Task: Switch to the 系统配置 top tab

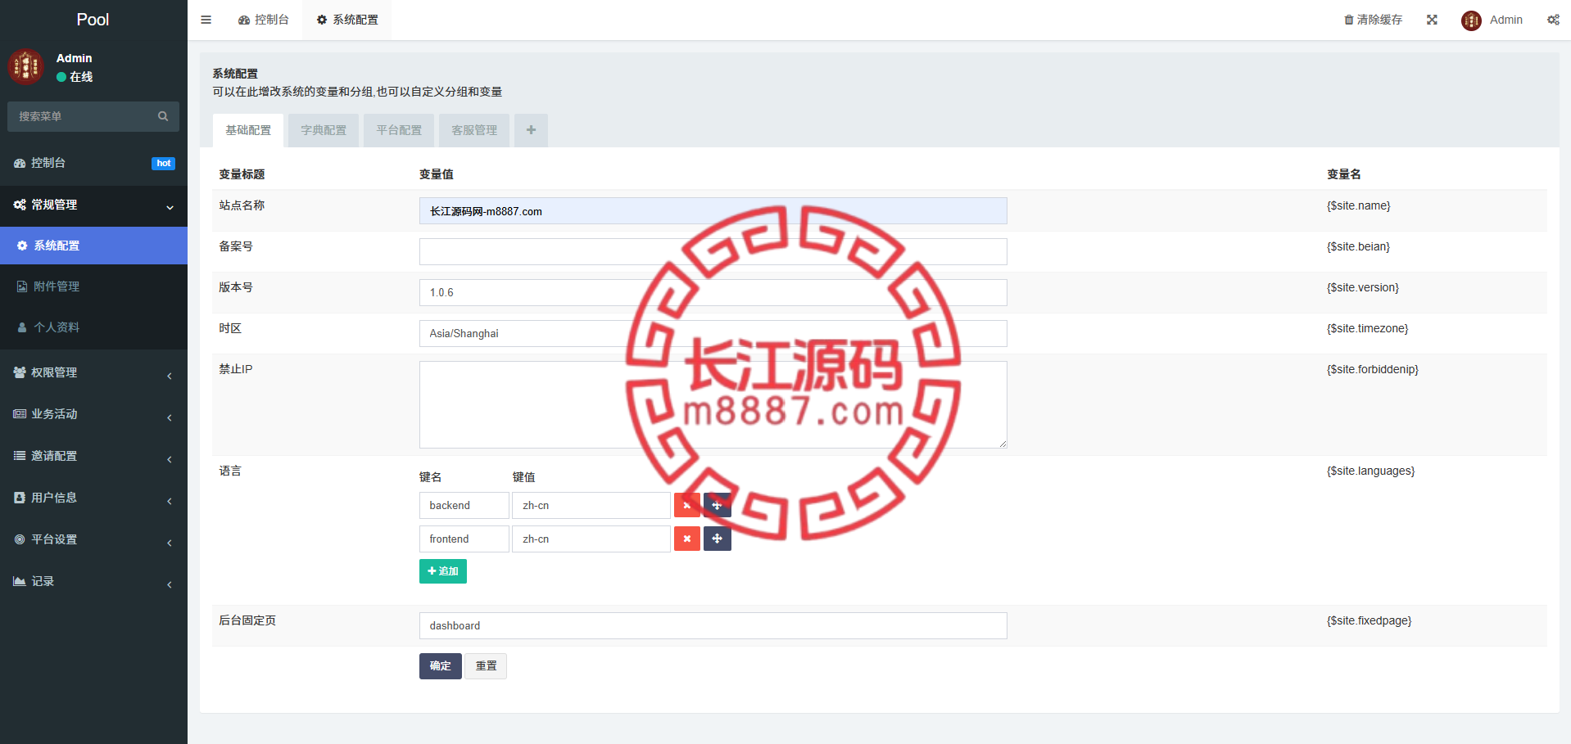Action: (x=347, y=20)
